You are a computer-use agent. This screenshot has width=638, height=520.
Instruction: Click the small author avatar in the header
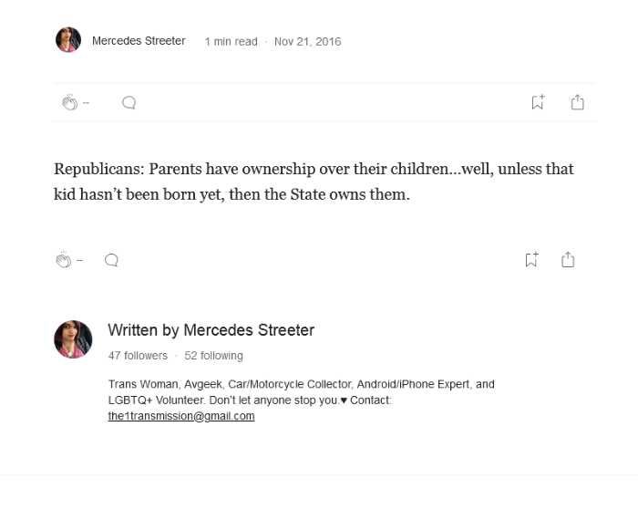(x=68, y=40)
